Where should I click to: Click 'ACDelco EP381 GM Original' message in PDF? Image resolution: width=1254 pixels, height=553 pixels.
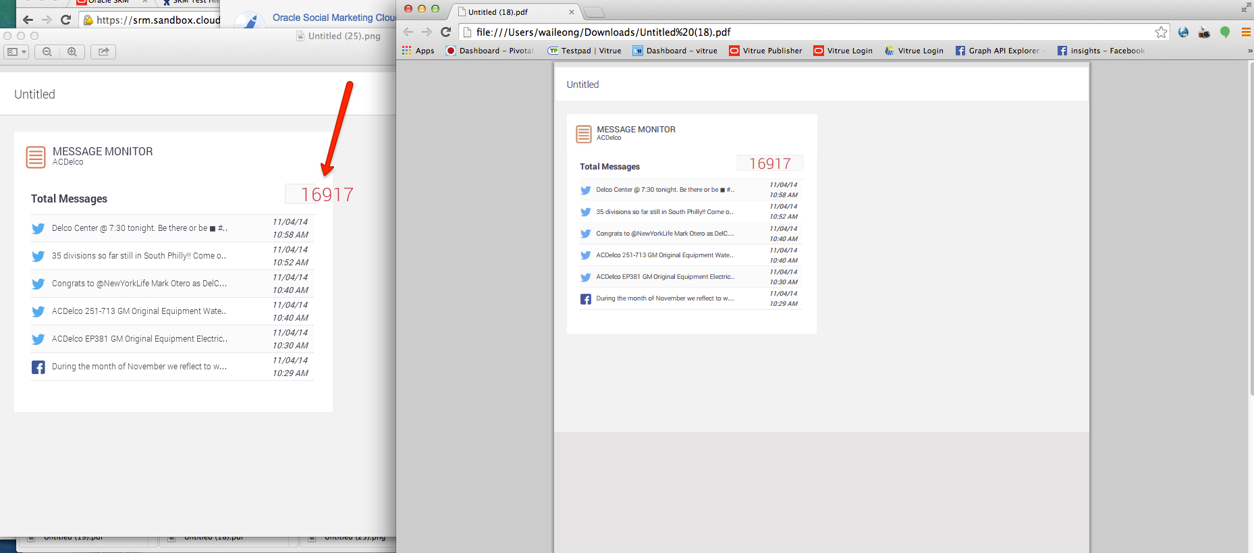pyautogui.click(x=665, y=277)
